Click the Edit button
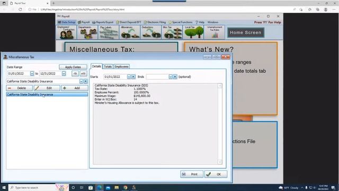This screenshot has height=191, width=339. pos(47,88)
